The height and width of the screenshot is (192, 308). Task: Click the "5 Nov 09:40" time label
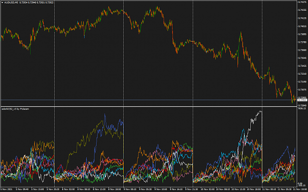[x=22, y=190]
